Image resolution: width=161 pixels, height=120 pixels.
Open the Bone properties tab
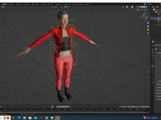click(x=152, y=78)
